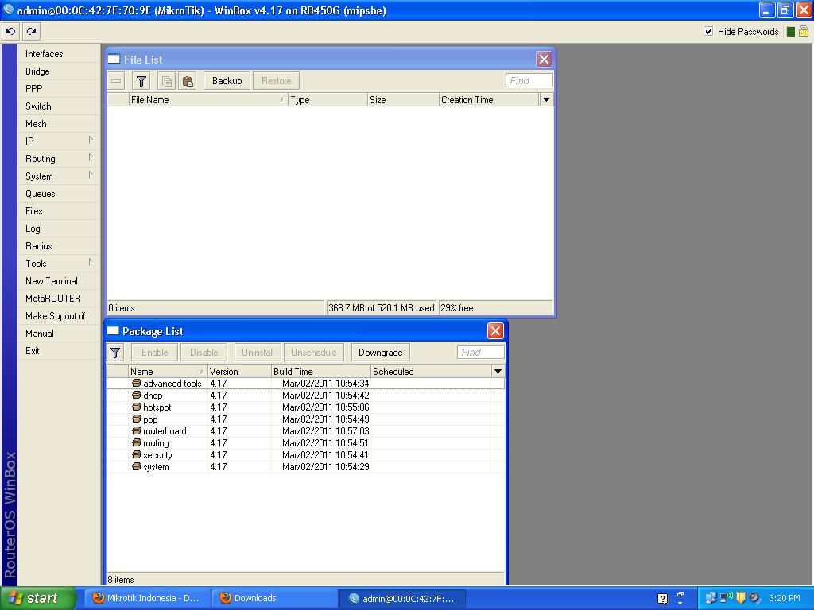Image resolution: width=814 pixels, height=610 pixels.
Task: Open a New Terminal
Action: [59, 281]
